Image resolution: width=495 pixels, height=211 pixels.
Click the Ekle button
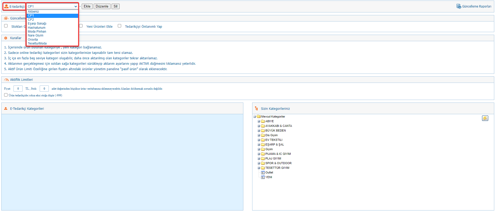pos(87,6)
